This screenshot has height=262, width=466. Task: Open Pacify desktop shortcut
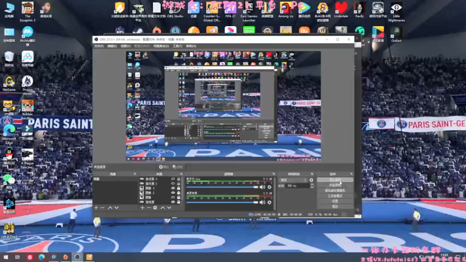[359, 10]
